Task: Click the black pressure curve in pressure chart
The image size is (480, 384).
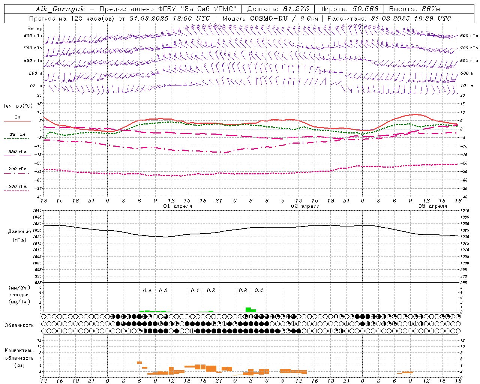Action: (251, 228)
